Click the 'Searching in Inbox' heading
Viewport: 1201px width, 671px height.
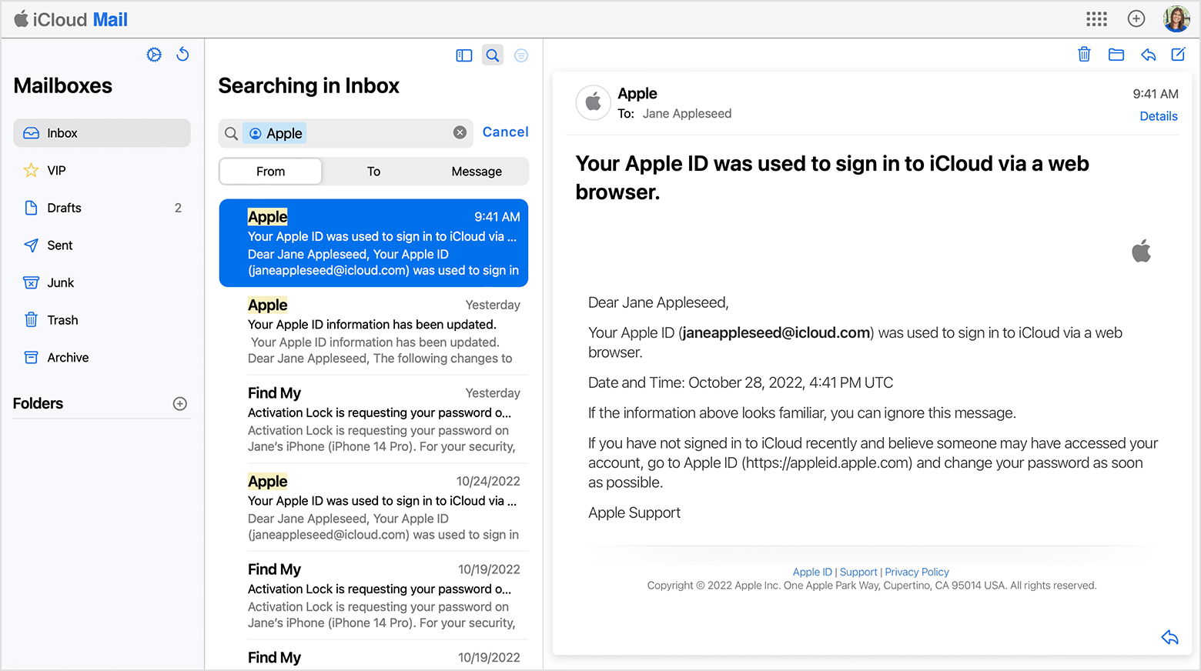click(309, 85)
